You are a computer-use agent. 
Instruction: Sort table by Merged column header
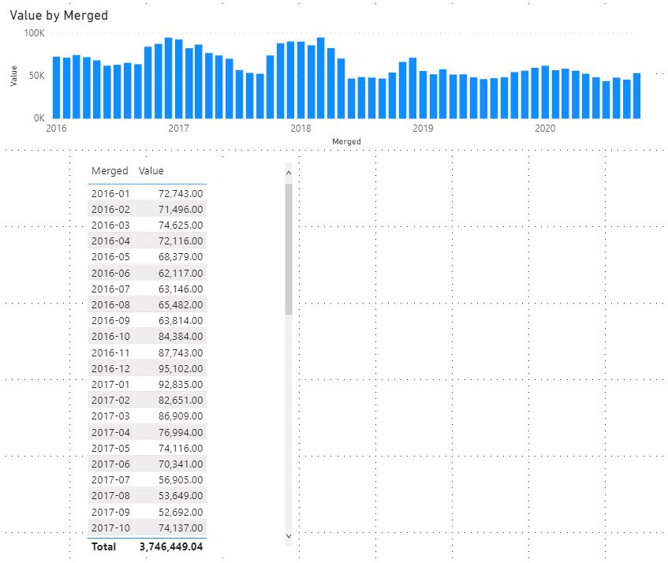click(x=110, y=171)
